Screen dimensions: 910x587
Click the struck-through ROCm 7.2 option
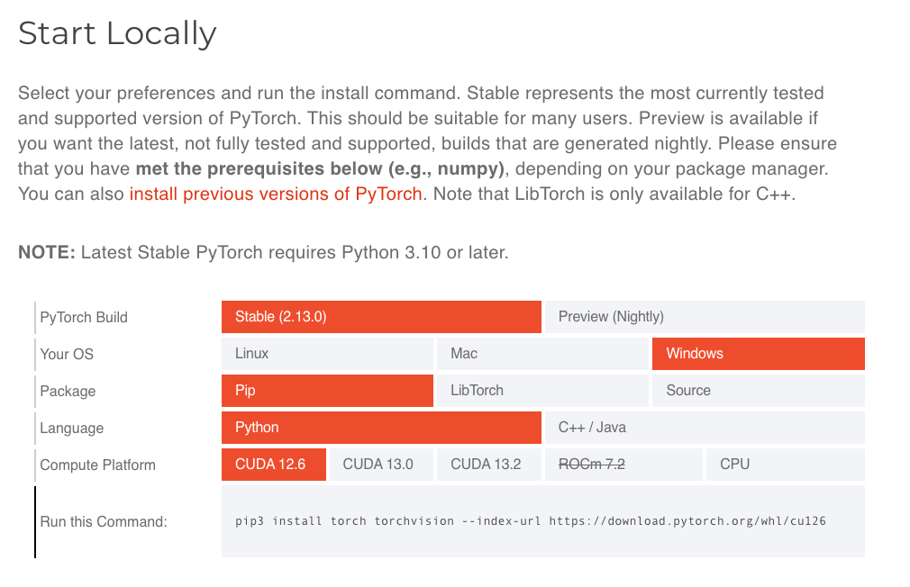623,465
